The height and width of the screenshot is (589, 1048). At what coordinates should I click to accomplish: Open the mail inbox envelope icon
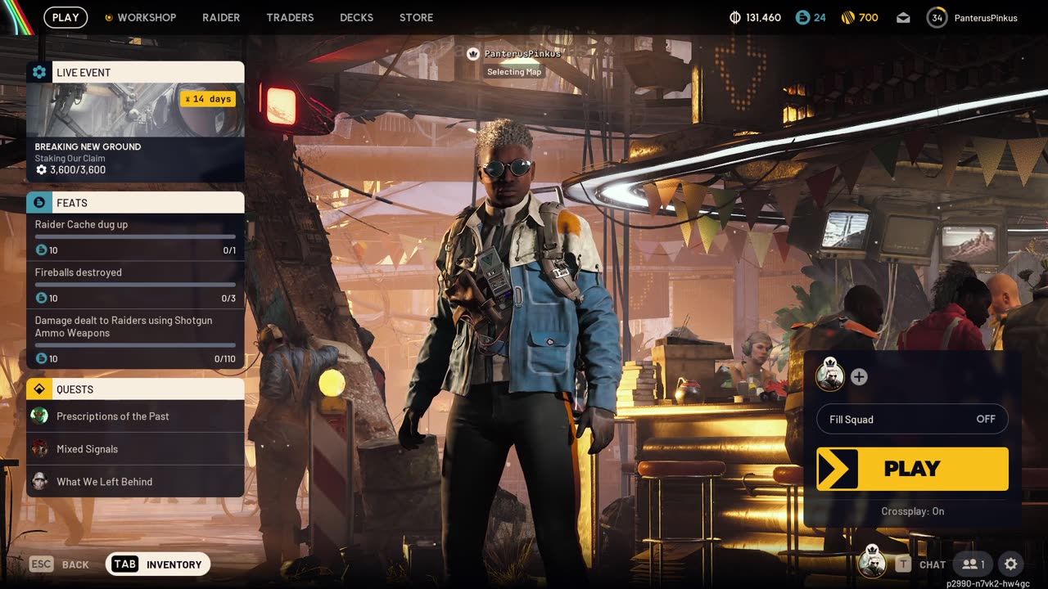(x=903, y=17)
